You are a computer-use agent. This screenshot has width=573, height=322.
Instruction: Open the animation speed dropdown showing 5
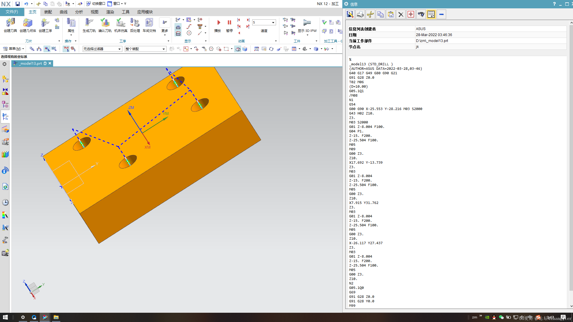coord(264,22)
